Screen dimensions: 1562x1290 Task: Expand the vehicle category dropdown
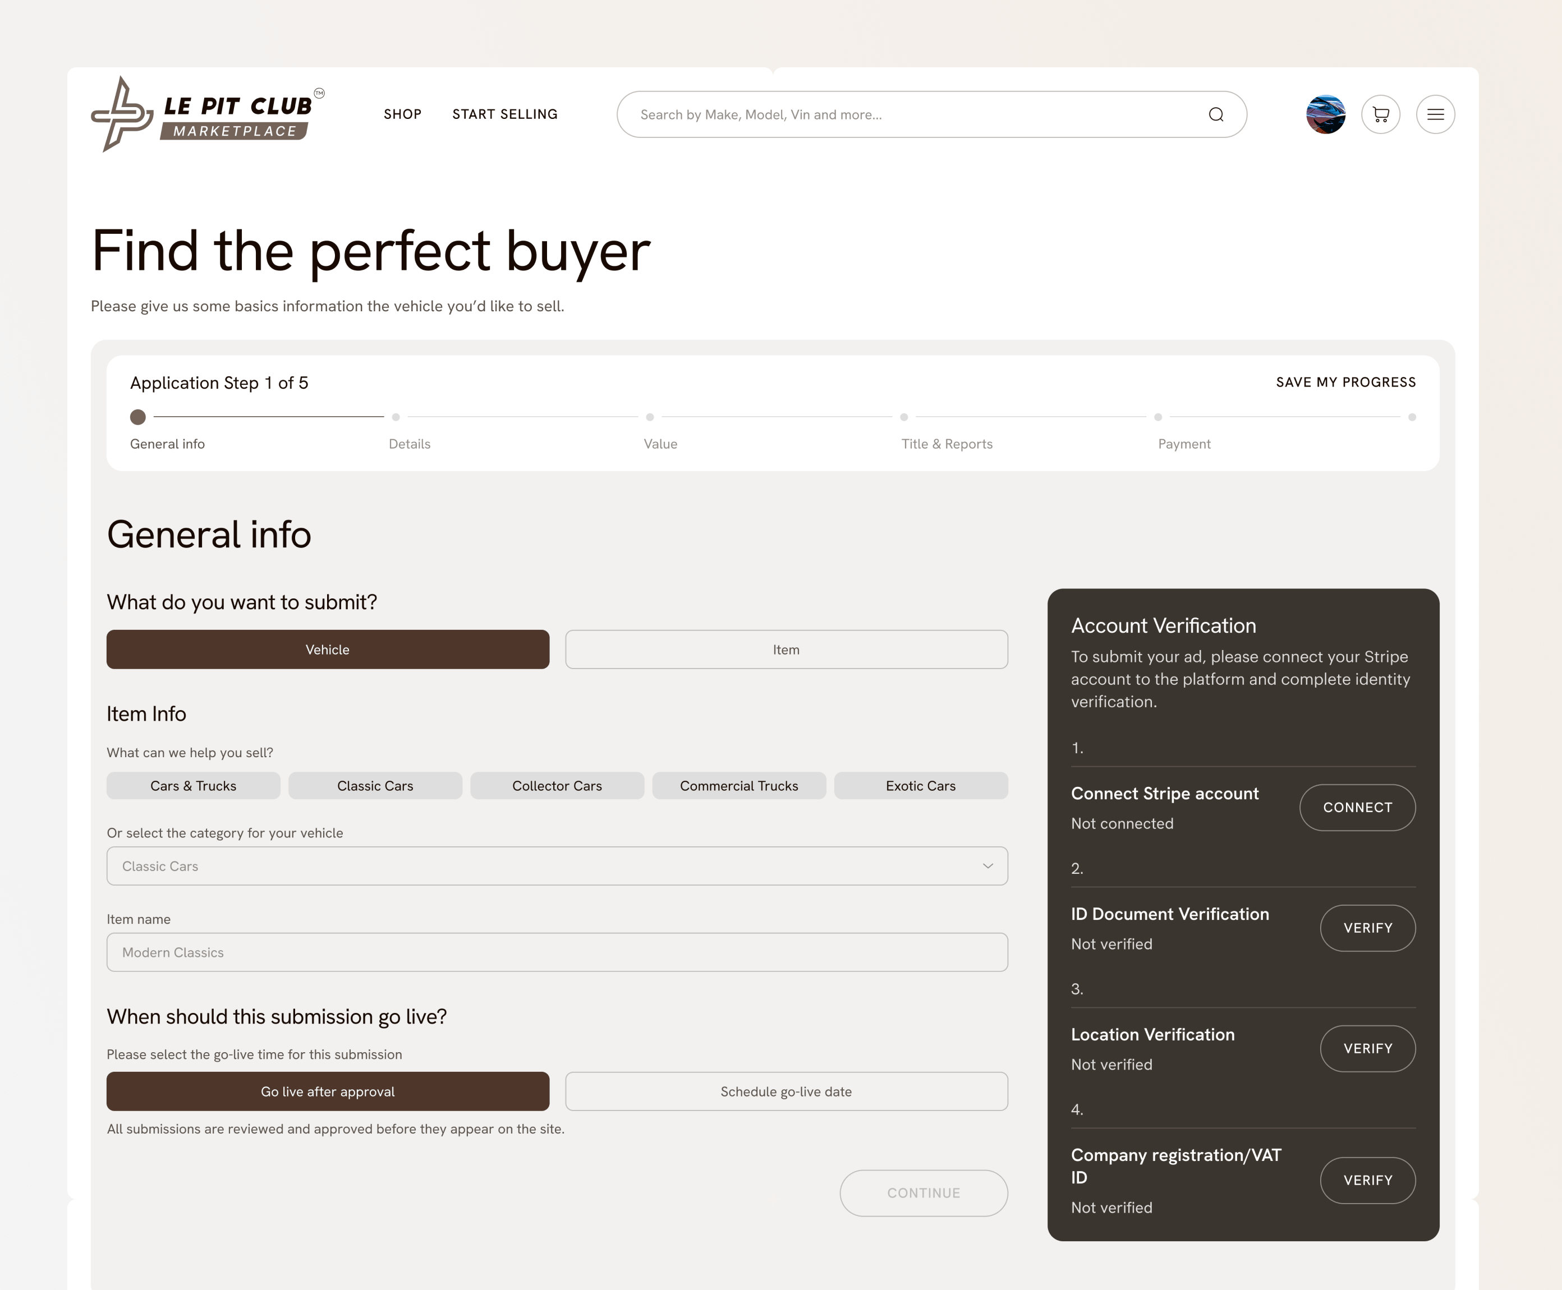click(x=557, y=865)
